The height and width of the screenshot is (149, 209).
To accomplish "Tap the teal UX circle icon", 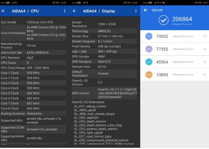I will 149,62.
